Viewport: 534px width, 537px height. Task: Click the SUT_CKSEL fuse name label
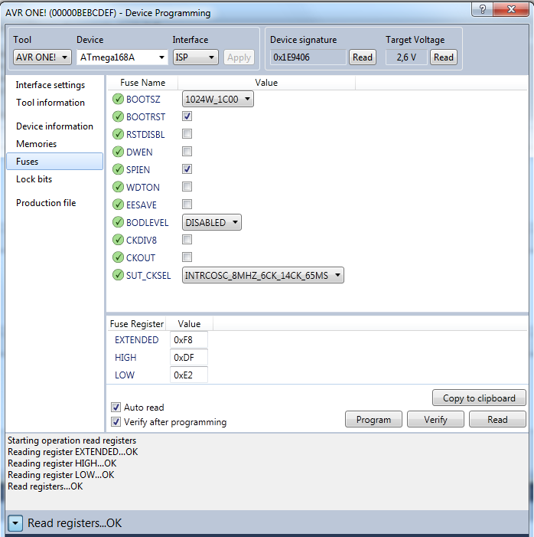(148, 275)
